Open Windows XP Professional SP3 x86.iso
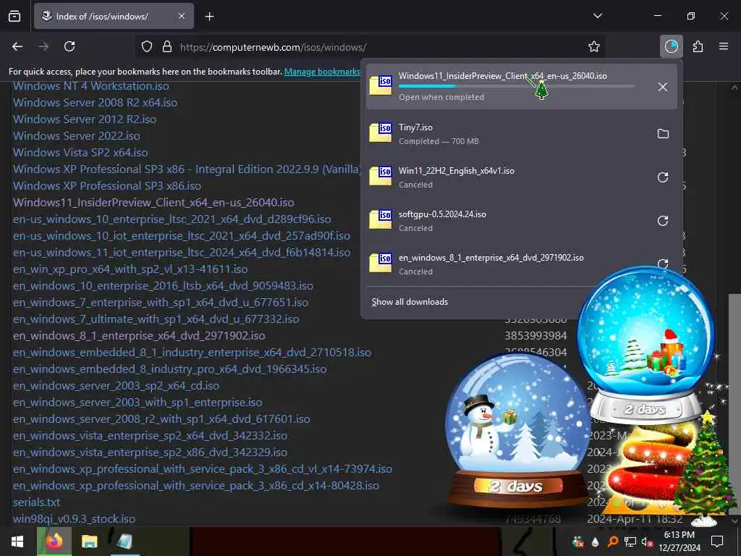The height and width of the screenshot is (556, 741). [x=107, y=186]
